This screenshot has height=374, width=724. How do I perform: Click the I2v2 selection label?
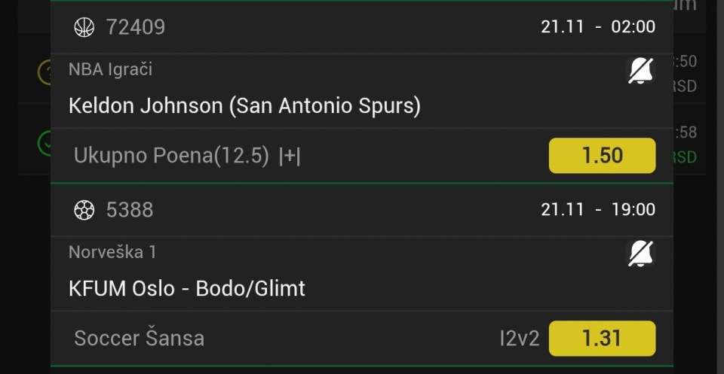click(519, 339)
